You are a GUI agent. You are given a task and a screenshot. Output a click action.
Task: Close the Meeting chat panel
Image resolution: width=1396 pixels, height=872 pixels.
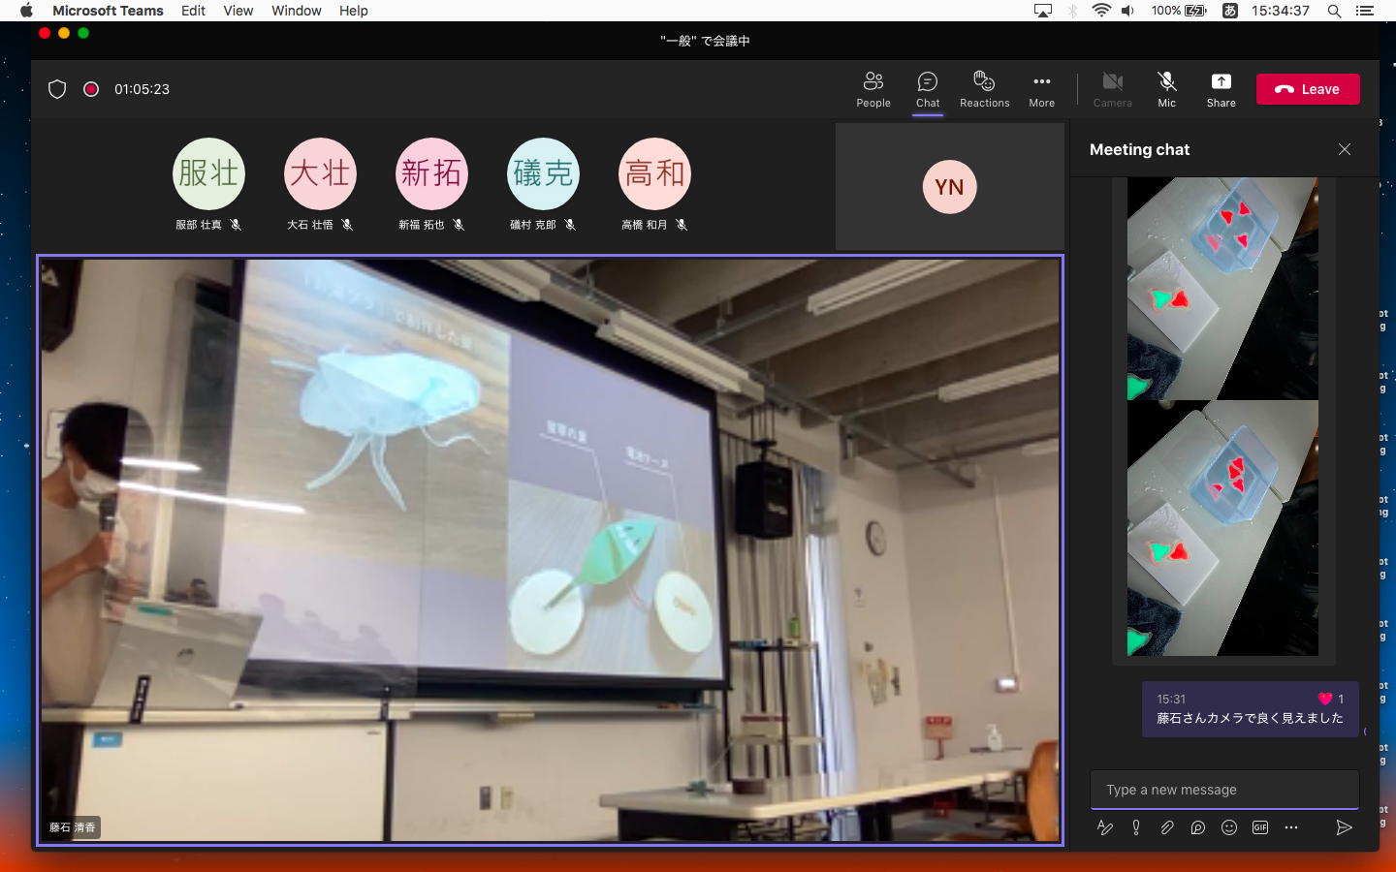pyautogui.click(x=1345, y=149)
